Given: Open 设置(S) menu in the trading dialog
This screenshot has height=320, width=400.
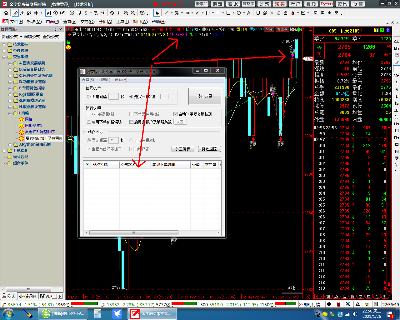Looking at the screenshot, I should tap(88, 80).
